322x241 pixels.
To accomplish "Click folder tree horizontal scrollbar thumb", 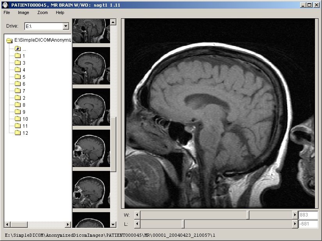I will click(19, 224).
